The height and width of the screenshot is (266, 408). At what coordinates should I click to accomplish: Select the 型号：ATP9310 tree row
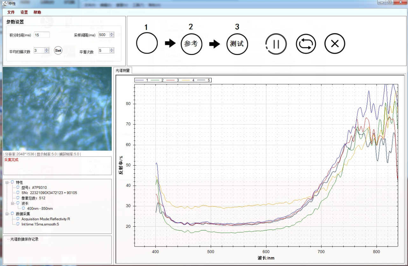point(34,188)
